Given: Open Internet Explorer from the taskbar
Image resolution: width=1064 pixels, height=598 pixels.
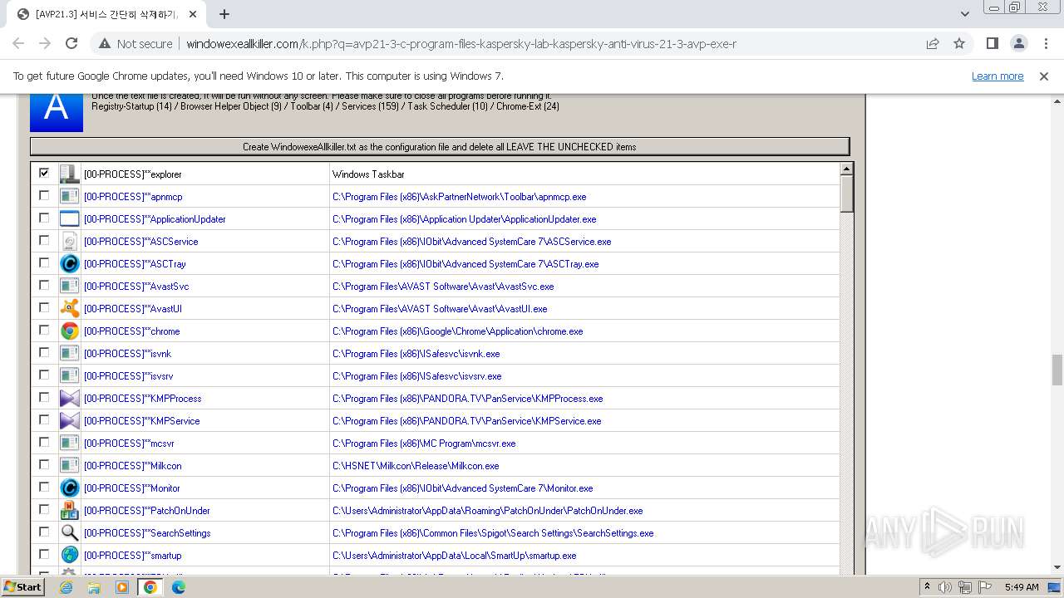Looking at the screenshot, I should pos(66,587).
